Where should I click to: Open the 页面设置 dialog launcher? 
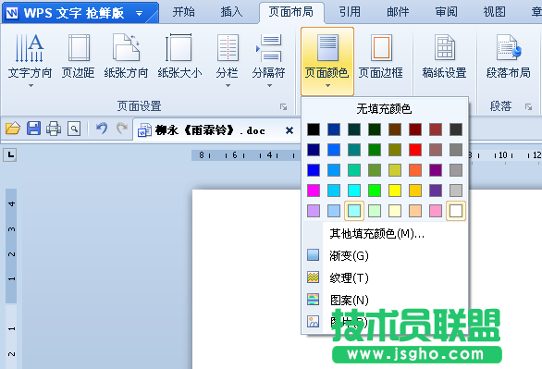pyautogui.click(x=283, y=106)
